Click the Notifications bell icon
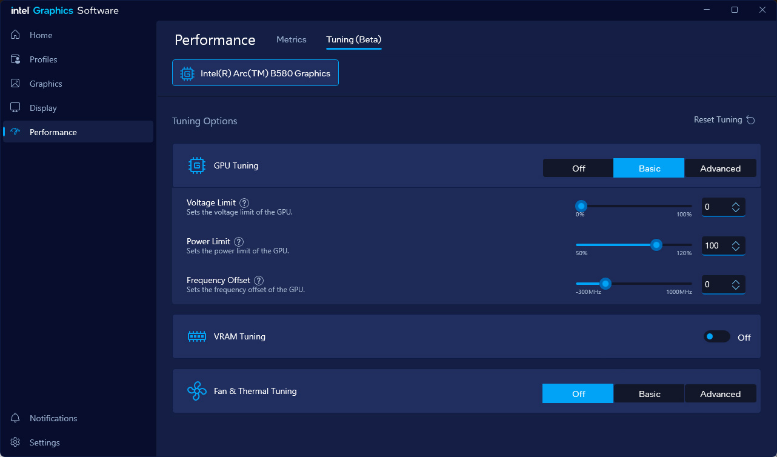The height and width of the screenshot is (457, 777). [x=16, y=418]
